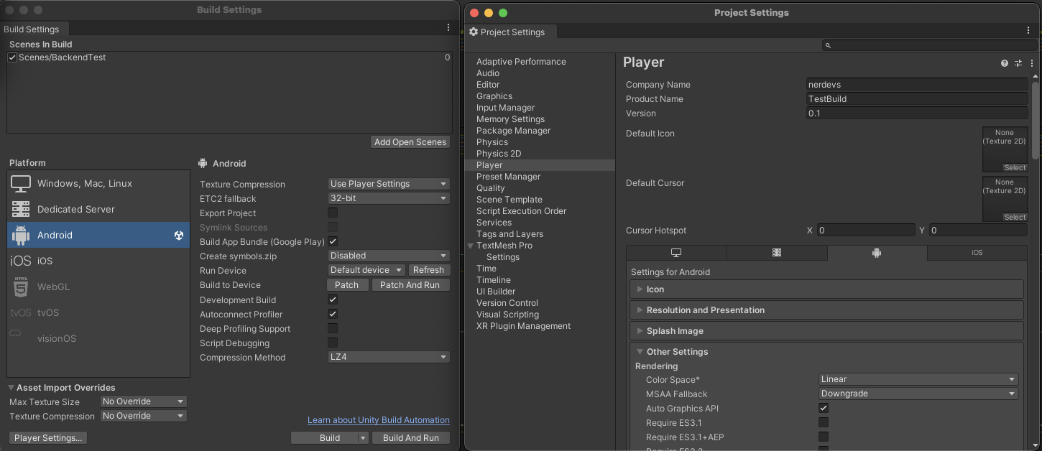Click the Company Name field

(x=917, y=84)
